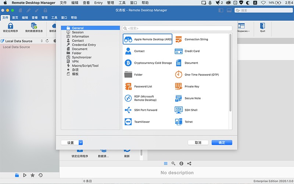
Task: Click the 设置 button
Action: (70, 142)
